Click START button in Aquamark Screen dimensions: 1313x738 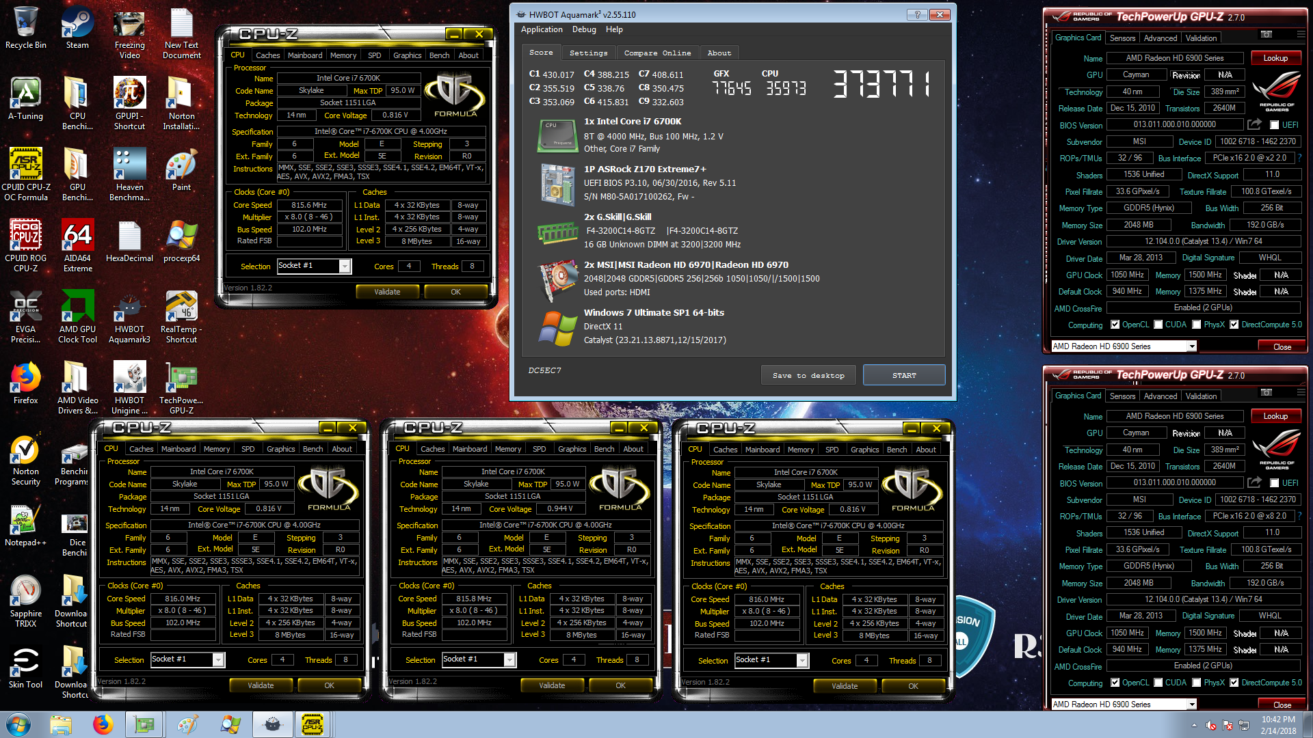coord(904,375)
